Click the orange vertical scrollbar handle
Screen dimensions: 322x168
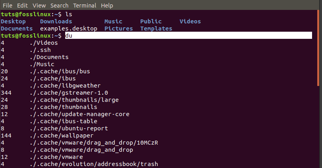click(x=318, y=48)
